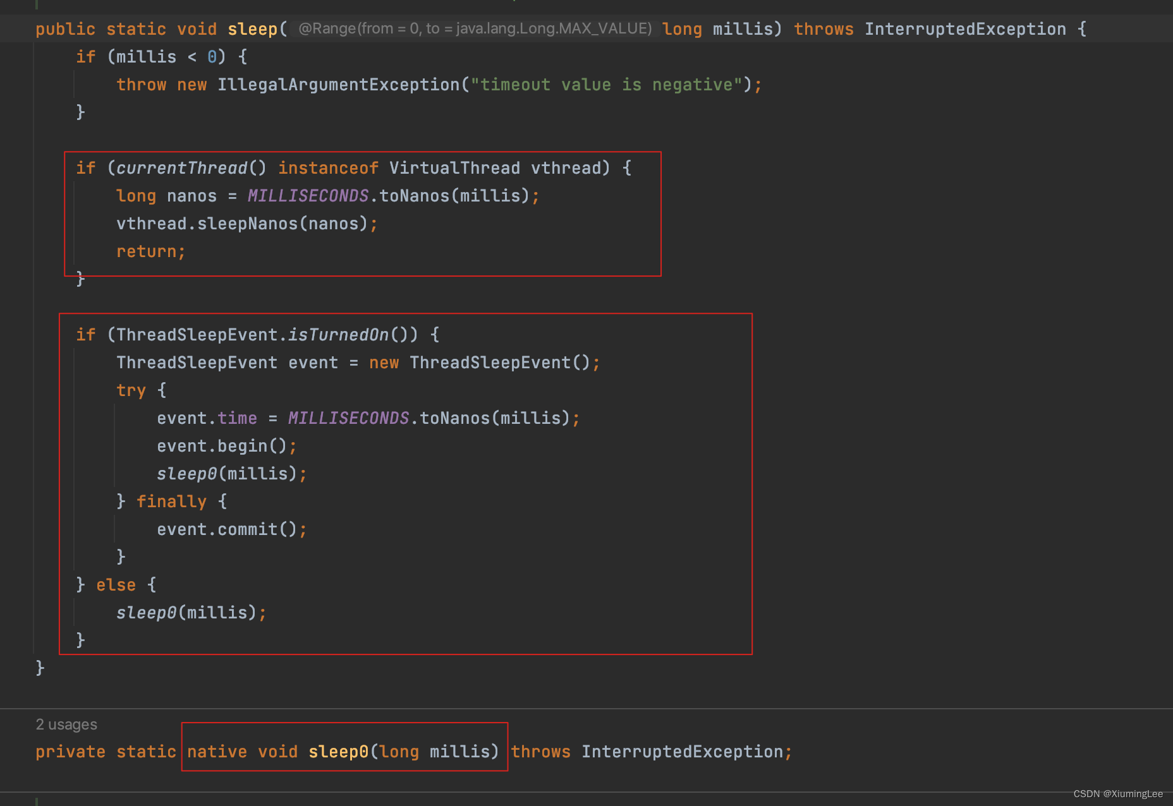1173x806 pixels.
Task: Click the nanos variable declaration
Action: pyautogui.click(x=190, y=195)
